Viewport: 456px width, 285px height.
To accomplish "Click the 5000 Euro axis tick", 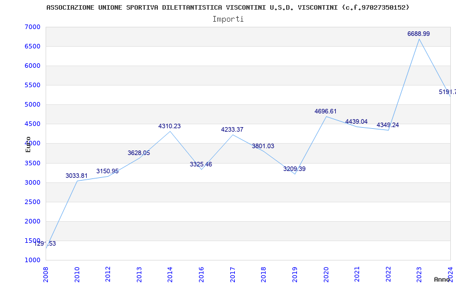I will click(x=32, y=105).
